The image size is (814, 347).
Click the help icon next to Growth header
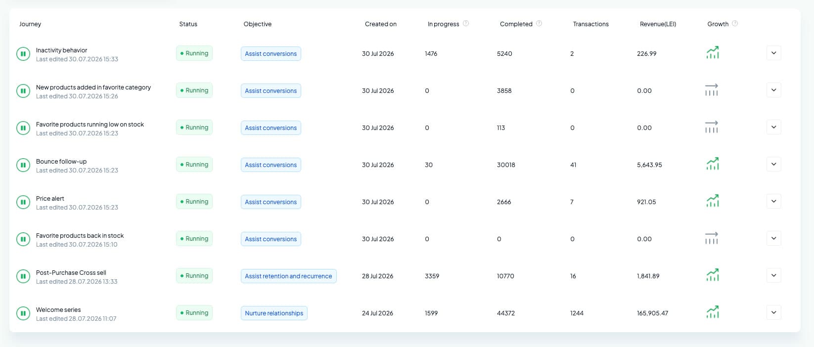click(735, 23)
